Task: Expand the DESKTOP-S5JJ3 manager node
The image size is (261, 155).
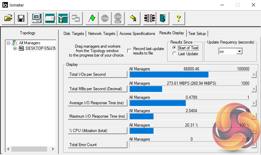Action: (15, 48)
